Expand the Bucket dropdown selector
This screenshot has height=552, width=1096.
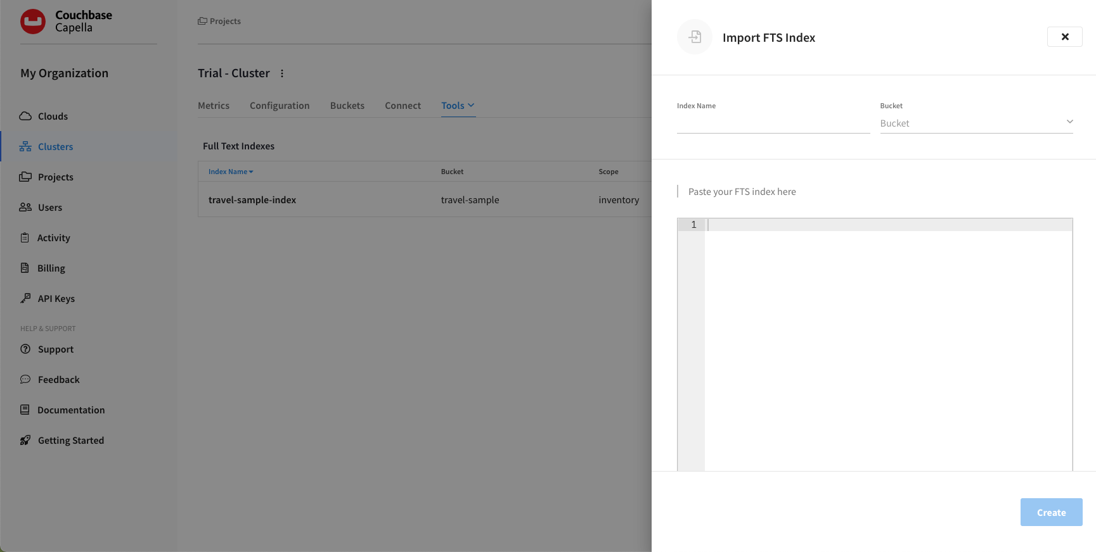coord(976,123)
